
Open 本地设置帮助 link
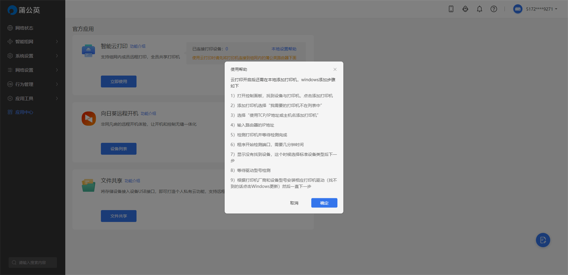[284, 49]
